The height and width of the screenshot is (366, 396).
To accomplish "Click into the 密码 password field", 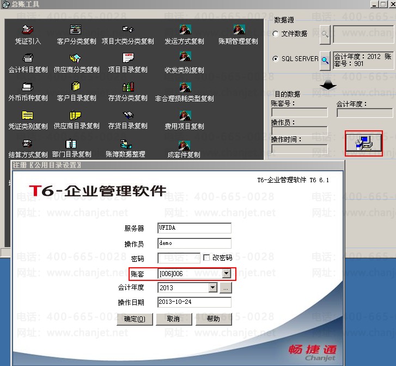I will (179, 258).
